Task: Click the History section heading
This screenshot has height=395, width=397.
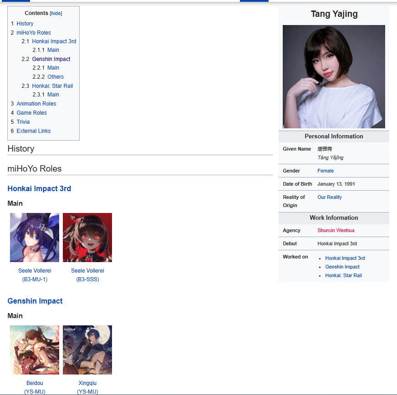Action: [21, 148]
